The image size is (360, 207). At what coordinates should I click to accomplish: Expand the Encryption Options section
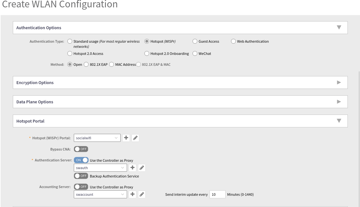[339, 82]
